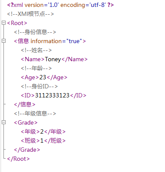Click the comment 身份信息

pos(35,32)
